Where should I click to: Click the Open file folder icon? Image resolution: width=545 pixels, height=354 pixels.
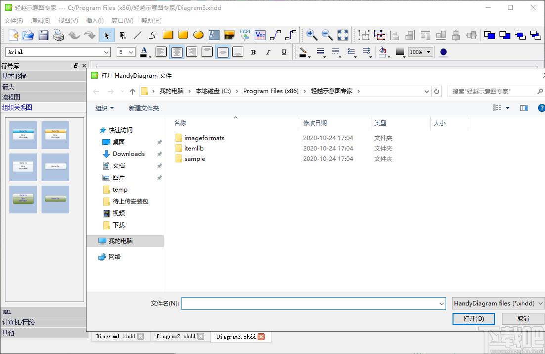28,35
